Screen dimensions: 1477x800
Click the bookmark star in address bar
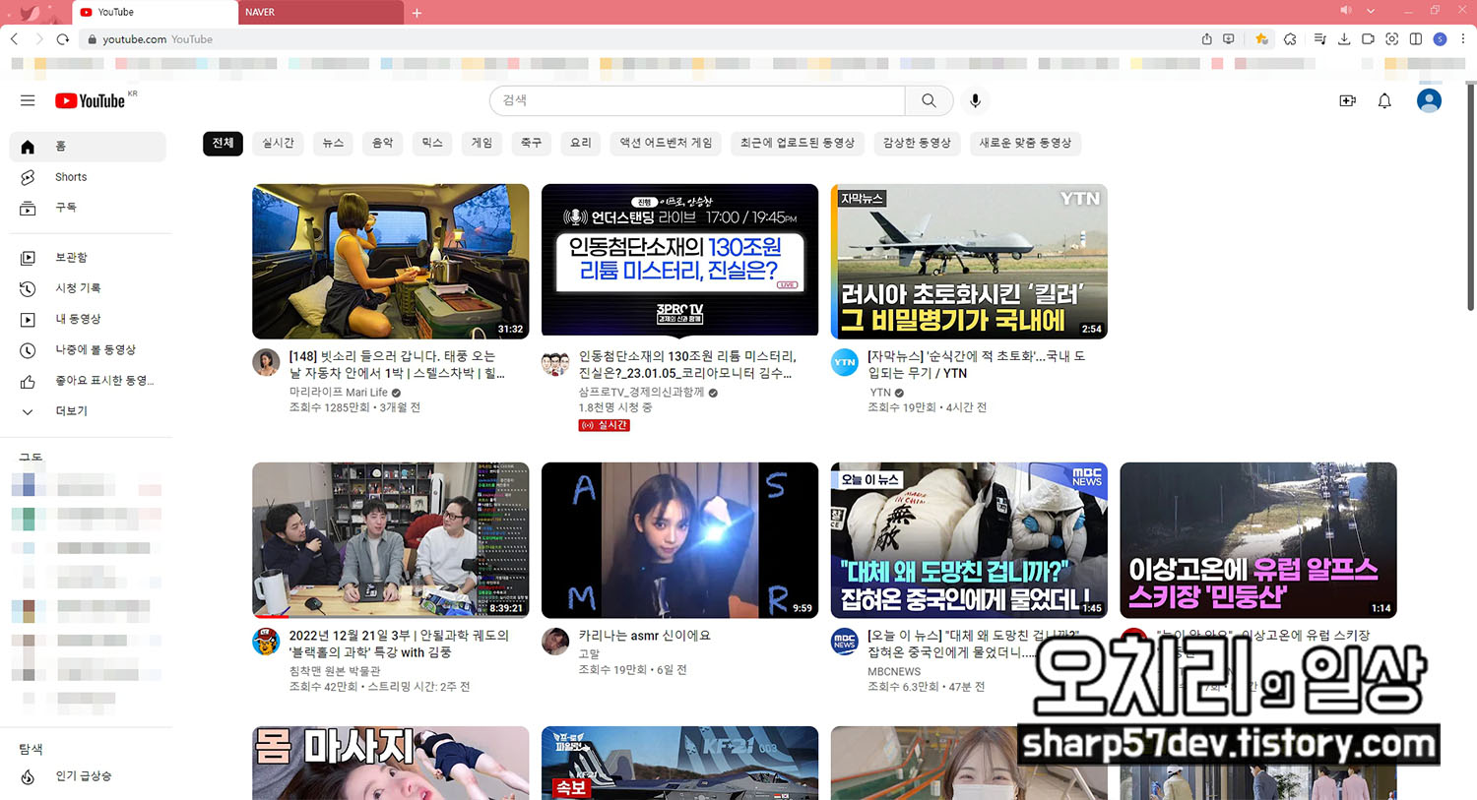coord(1261,39)
